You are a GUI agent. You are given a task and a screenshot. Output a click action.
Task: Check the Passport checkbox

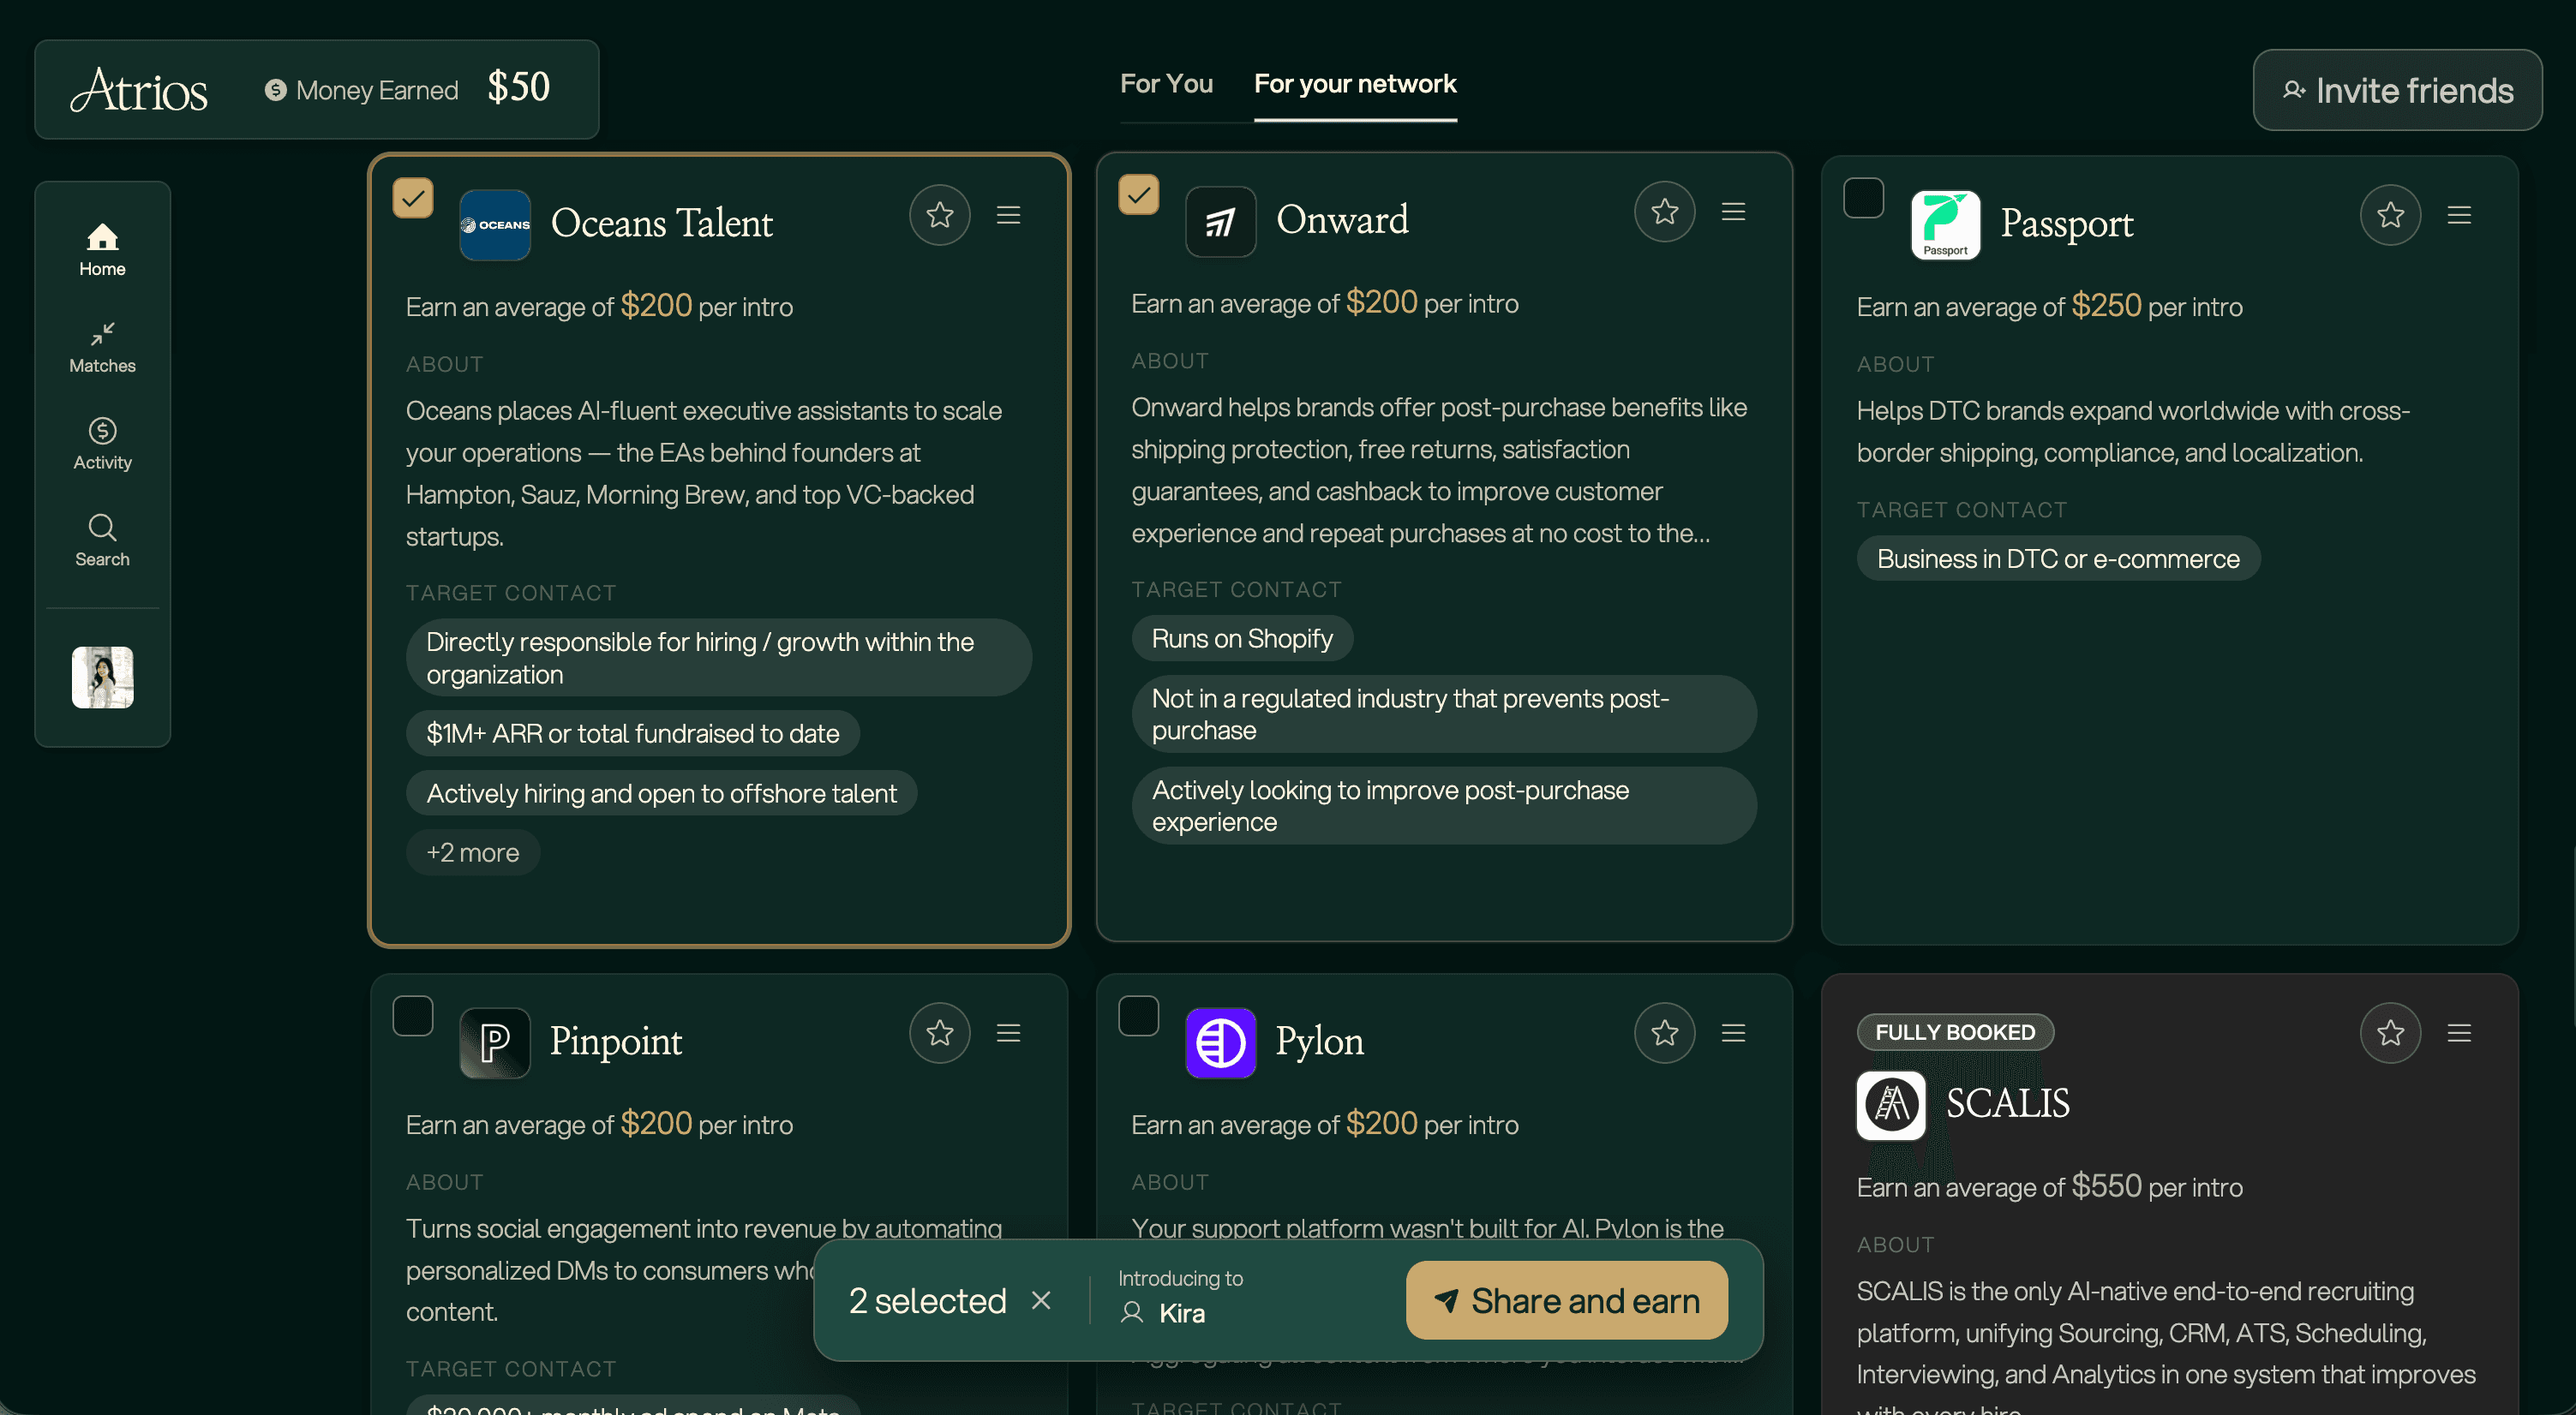point(1863,198)
